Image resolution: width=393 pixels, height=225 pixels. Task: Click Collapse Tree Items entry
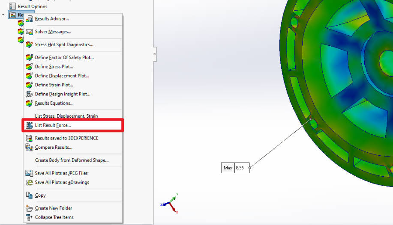pyautogui.click(x=54, y=217)
